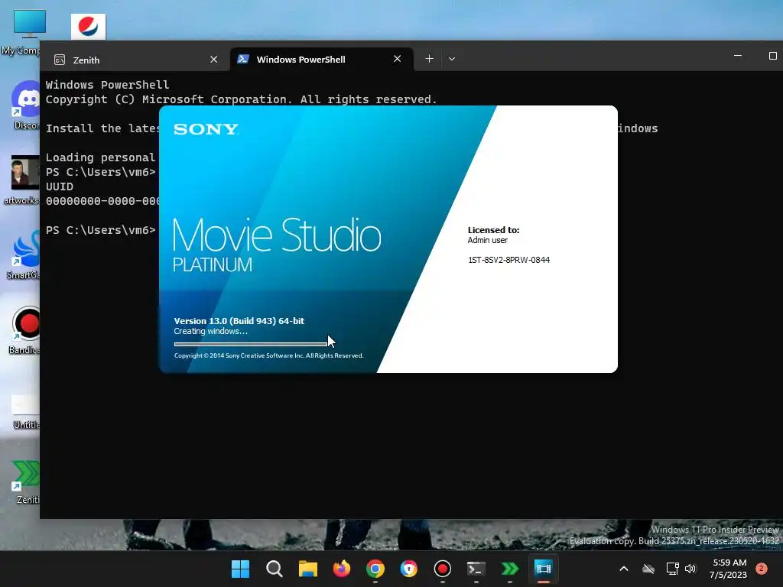Click the Movie Studio loading progress bar
Viewport: 783px width, 587px height.
(251, 344)
